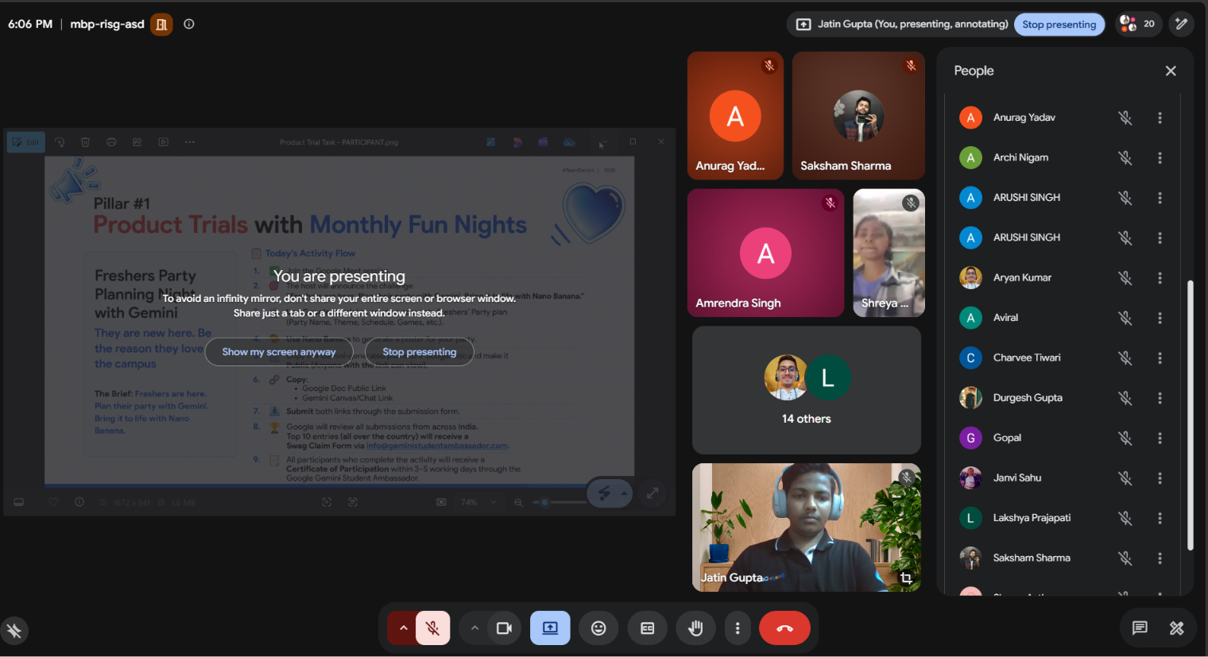This screenshot has width=1208, height=657.
Task: Select the Anurag Yad... video tile
Action: [x=735, y=116]
